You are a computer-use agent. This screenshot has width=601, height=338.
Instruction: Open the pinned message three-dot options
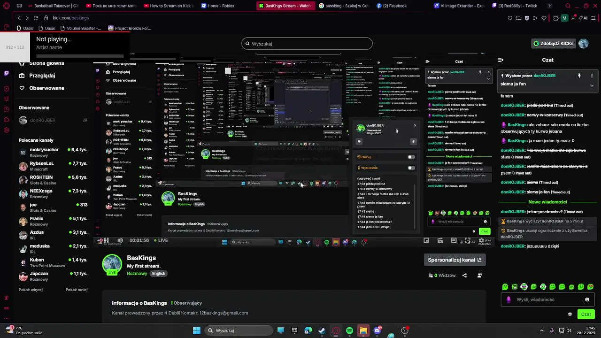(x=592, y=76)
